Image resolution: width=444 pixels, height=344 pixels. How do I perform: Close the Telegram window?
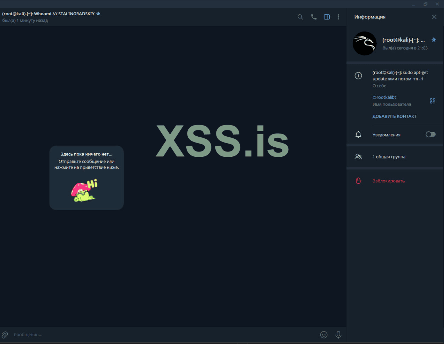[x=437, y=4]
